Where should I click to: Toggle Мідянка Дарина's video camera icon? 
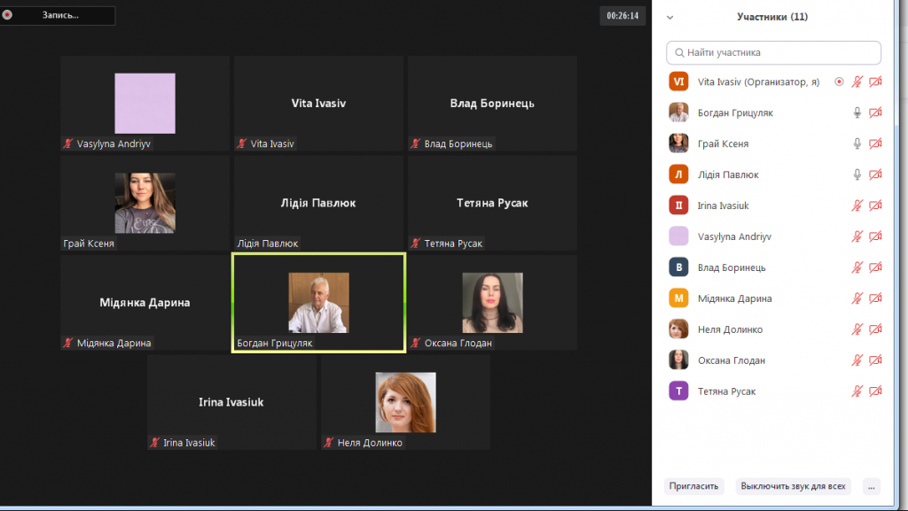click(875, 298)
